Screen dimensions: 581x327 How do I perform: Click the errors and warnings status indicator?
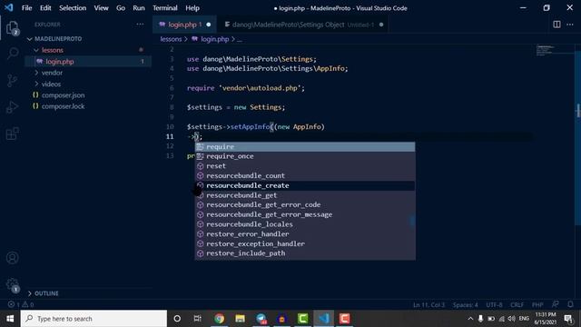click(x=21, y=304)
